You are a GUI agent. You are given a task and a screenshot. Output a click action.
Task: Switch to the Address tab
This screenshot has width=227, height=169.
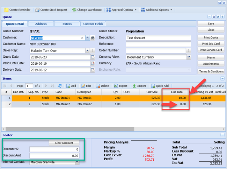[x=41, y=24]
